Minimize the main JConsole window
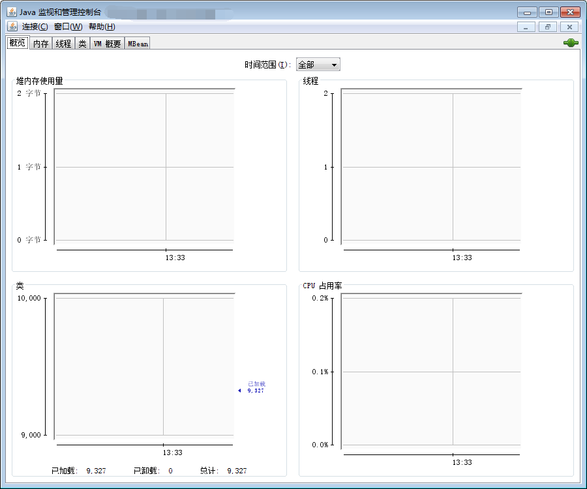The height and width of the screenshot is (489, 587). 527,12
